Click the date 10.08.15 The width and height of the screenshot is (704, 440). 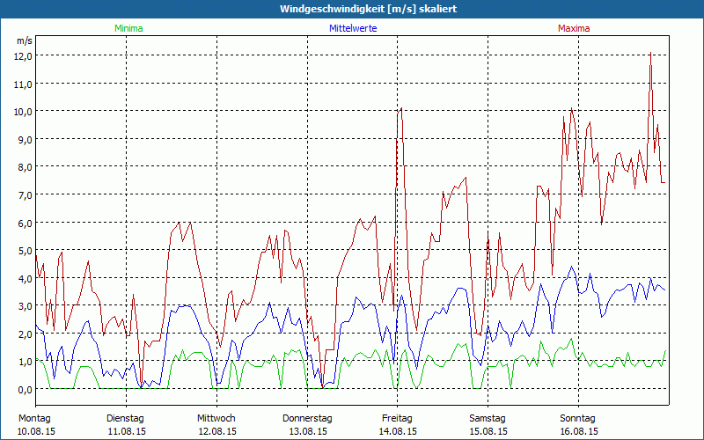(36, 431)
